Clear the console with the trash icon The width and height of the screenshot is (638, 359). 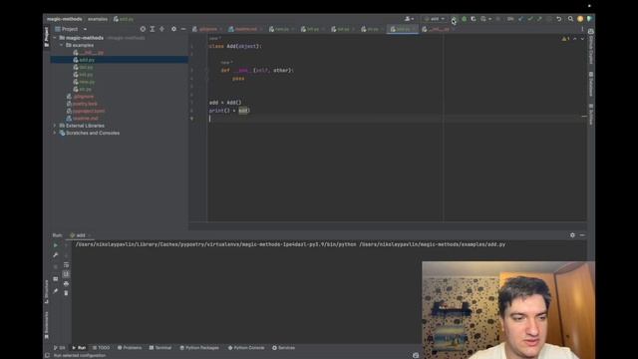(67, 293)
